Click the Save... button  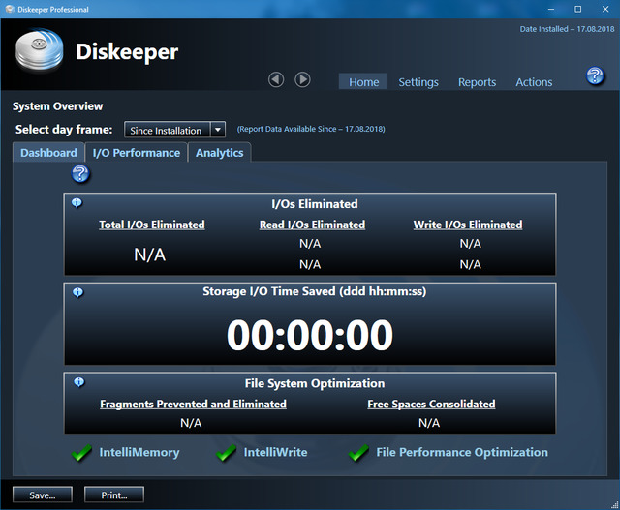[x=43, y=495]
